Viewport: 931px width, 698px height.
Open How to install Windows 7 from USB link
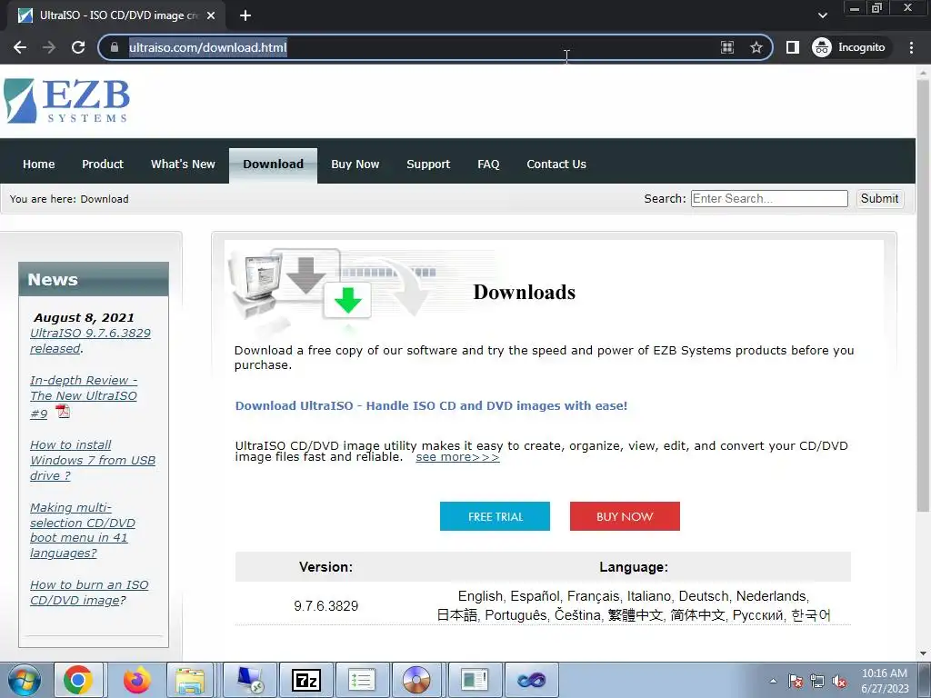click(x=93, y=460)
